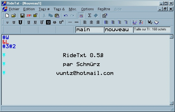Align text to the left
The height and width of the screenshot is (112, 175).
(x=85, y=22)
